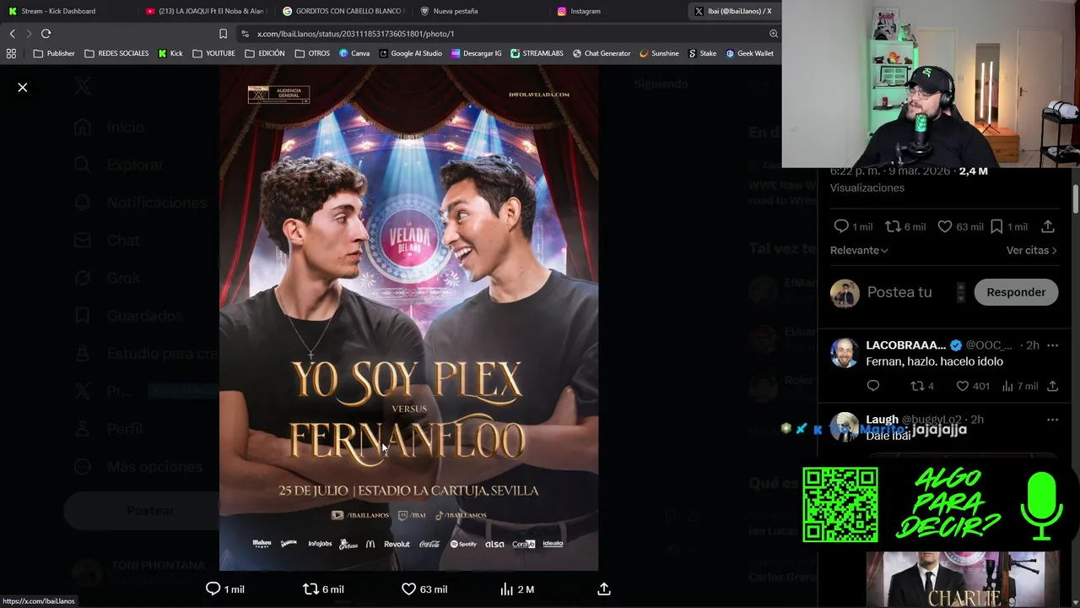The width and height of the screenshot is (1080, 608).
Task: Bookmark the post showing 1 mil
Action: [996, 226]
